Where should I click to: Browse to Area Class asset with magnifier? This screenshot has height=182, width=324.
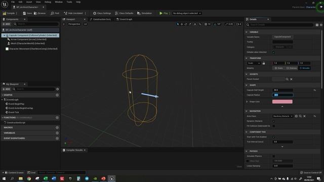click(x=300, y=116)
